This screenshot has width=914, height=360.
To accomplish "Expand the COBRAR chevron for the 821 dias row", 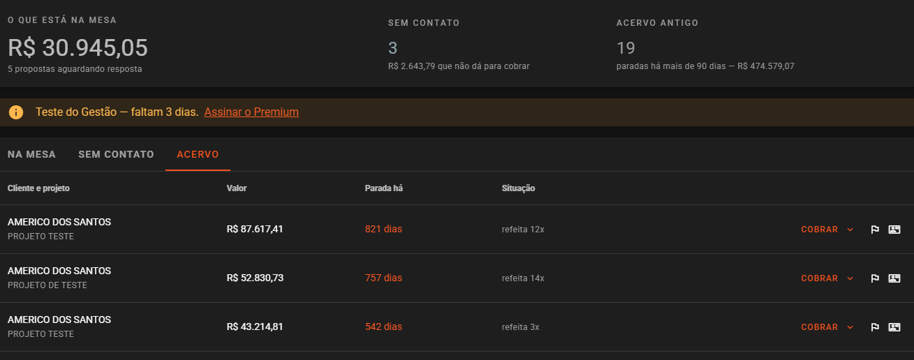I will pyautogui.click(x=850, y=230).
